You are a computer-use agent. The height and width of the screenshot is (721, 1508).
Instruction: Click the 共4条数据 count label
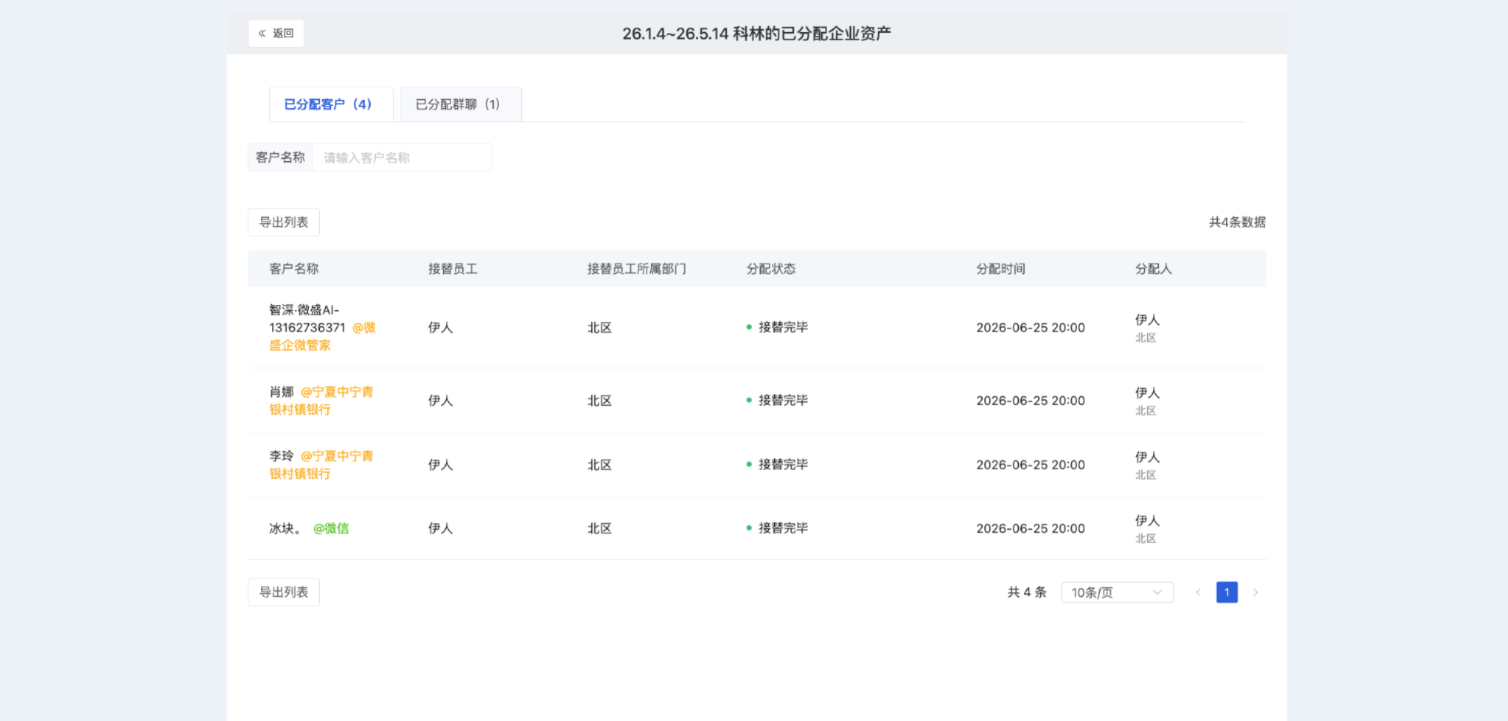point(1237,222)
